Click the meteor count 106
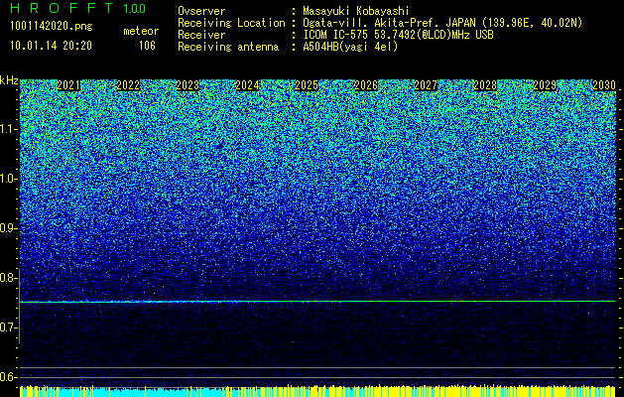The image size is (624, 397). (x=147, y=46)
